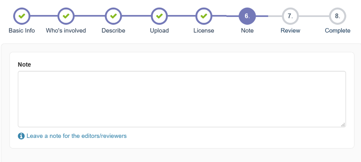Click the Who's involved checkmark circle
This screenshot has height=162, width=361.
click(66, 16)
